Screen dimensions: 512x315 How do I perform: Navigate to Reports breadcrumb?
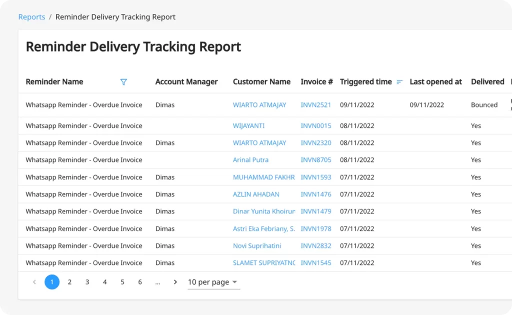coord(31,17)
